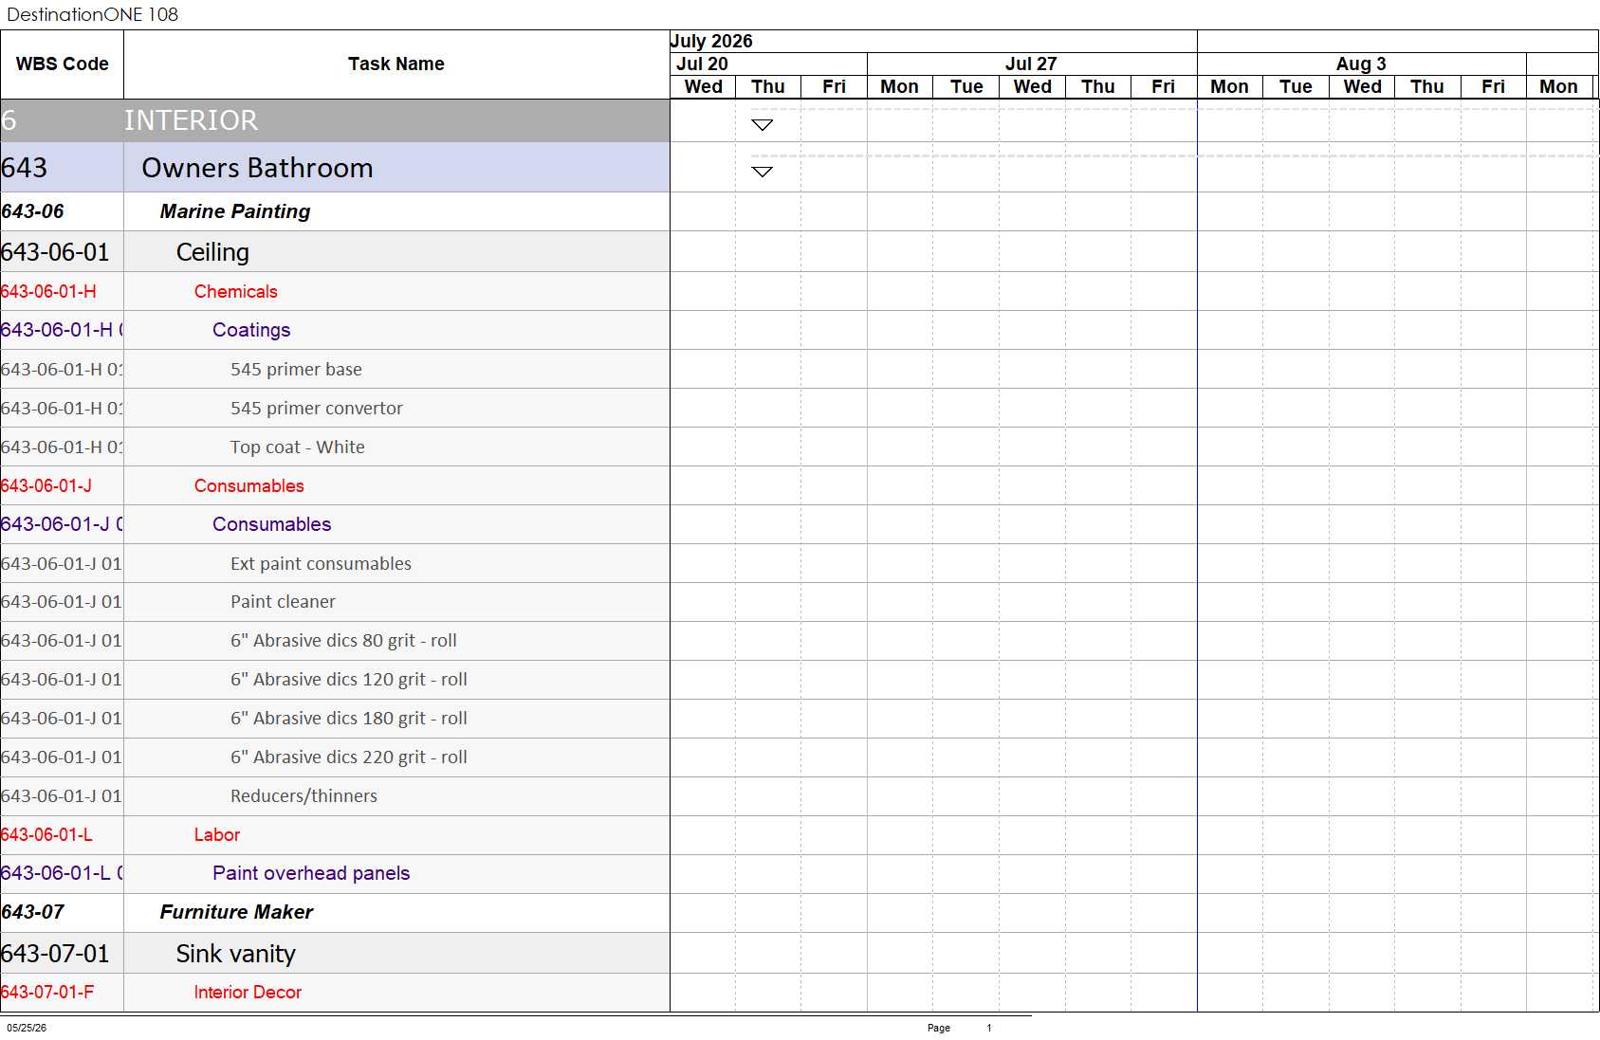This screenshot has width=1600, height=1040.
Task: Click the Jul 27 week header
Action: 1031,64
